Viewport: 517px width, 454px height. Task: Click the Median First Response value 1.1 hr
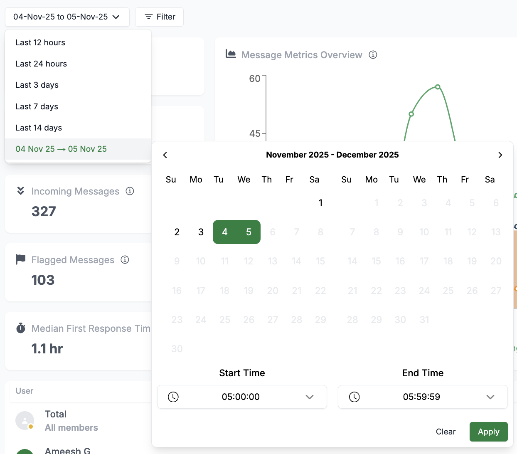pos(47,349)
